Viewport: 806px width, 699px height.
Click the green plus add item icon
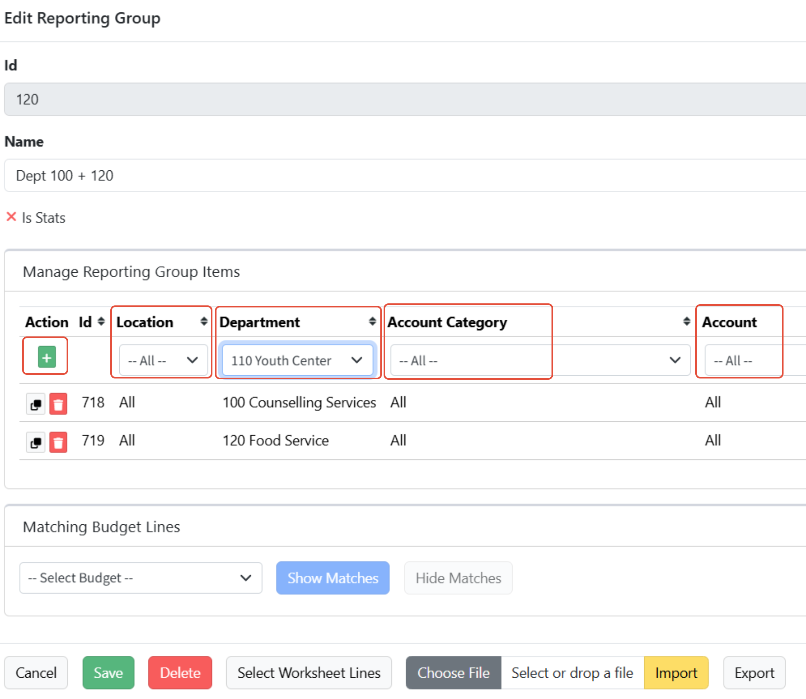point(47,357)
